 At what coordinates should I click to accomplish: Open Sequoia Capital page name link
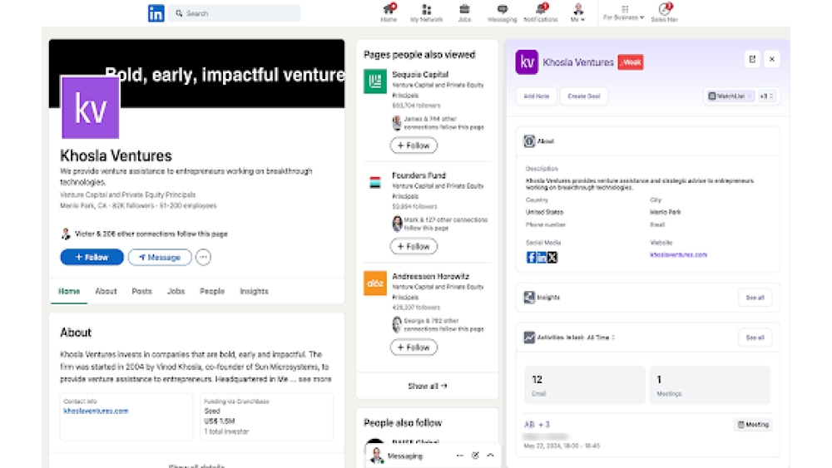[x=420, y=74]
